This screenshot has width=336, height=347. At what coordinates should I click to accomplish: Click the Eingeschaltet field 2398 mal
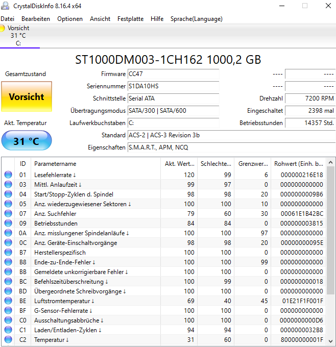[x=310, y=111]
